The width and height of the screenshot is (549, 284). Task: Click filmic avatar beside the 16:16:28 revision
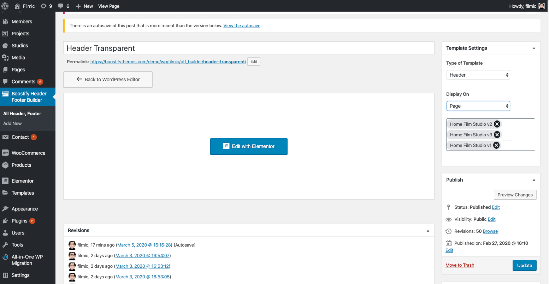click(x=72, y=245)
